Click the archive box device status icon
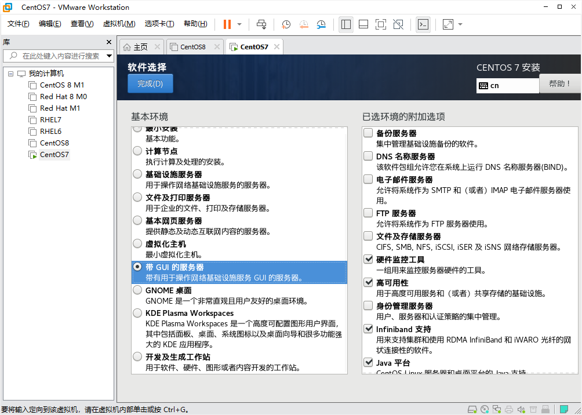The width and height of the screenshot is (582, 415). [533, 409]
